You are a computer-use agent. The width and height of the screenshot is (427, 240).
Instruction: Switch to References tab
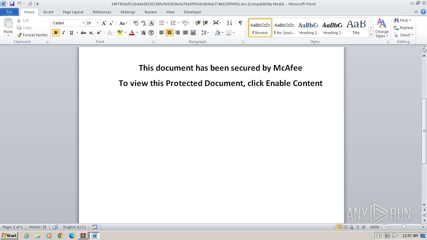102,12
